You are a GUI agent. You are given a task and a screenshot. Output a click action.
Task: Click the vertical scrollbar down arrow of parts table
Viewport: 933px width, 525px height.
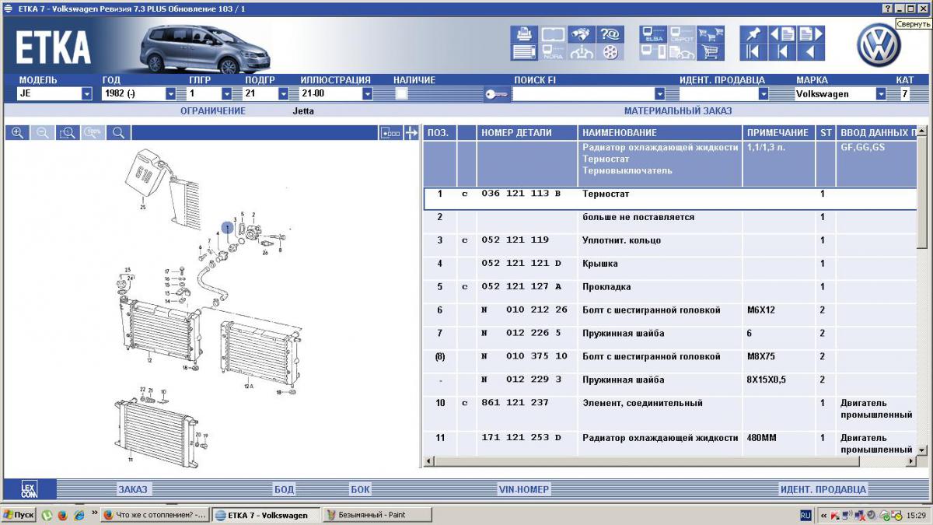[x=922, y=450]
